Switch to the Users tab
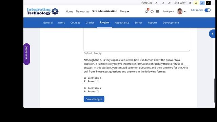The width and height of the screenshot is (217, 122). tap(61, 23)
